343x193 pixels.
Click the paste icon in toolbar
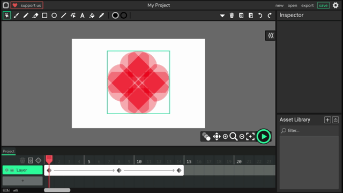pos(251,16)
